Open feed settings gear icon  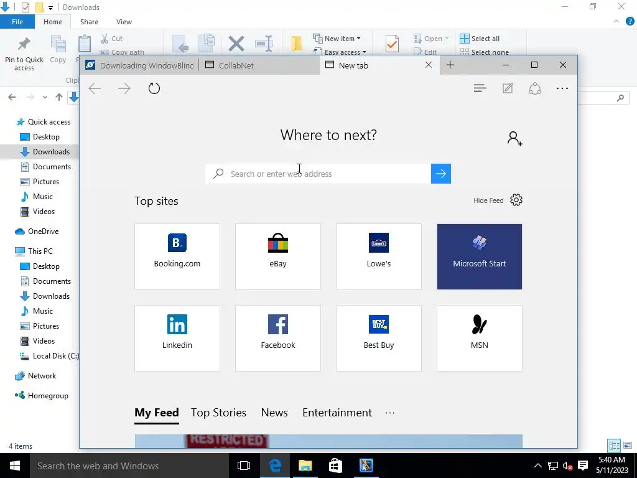coord(516,200)
